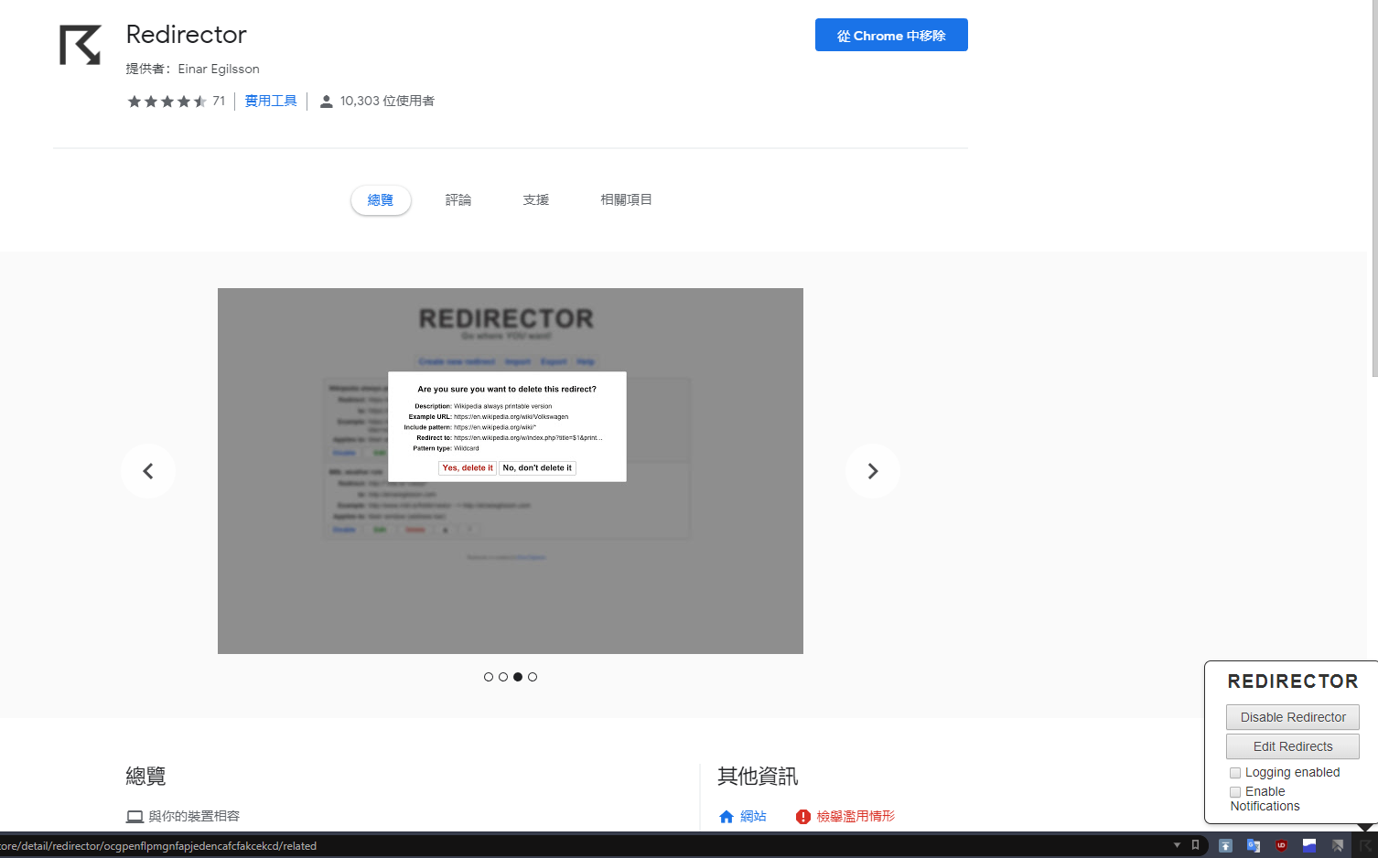Viewport: 1378px width, 858px height.
Task: Click the 其他資訊 section heading
Action: (x=758, y=777)
